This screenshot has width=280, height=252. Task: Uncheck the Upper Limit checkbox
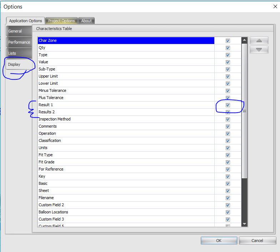tap(228, 76)
